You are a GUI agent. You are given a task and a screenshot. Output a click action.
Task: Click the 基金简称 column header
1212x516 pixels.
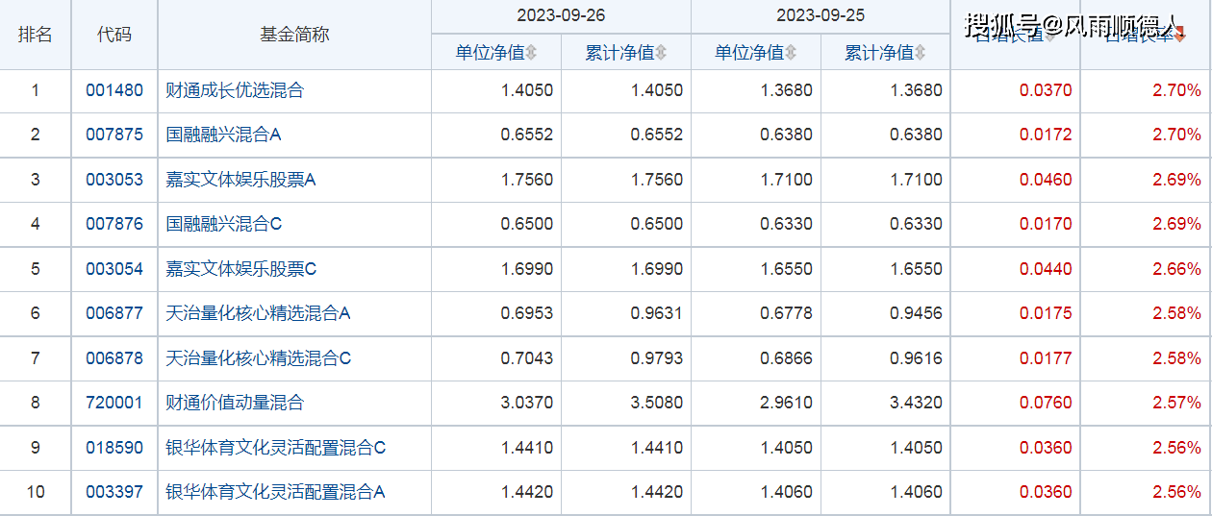pyautogui.click(x=294, y=35)
